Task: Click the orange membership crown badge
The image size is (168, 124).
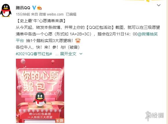Action: pyautogui.click(x=39, y=8)
